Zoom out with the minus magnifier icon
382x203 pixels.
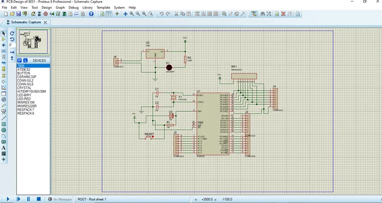138,14
